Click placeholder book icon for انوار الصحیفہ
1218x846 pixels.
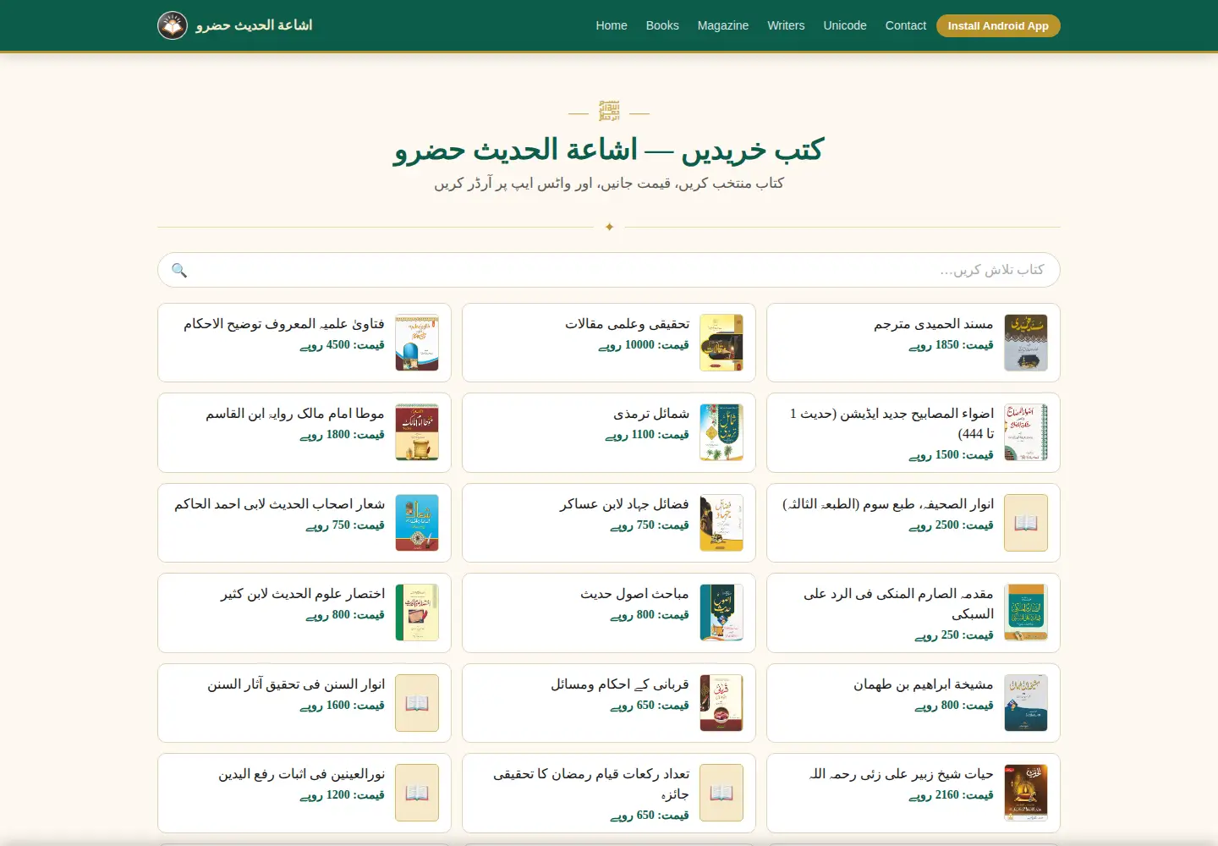tap(1026, 523)
